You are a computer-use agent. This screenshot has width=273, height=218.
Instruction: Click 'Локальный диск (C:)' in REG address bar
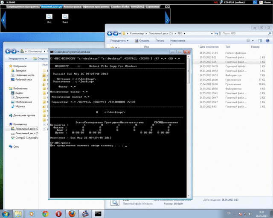click(x=160, y=33)
